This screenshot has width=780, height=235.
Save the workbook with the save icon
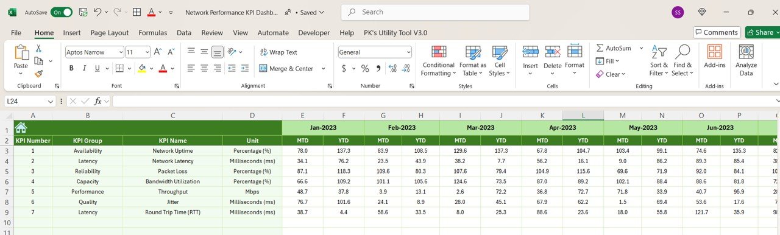tap(83, 12)
